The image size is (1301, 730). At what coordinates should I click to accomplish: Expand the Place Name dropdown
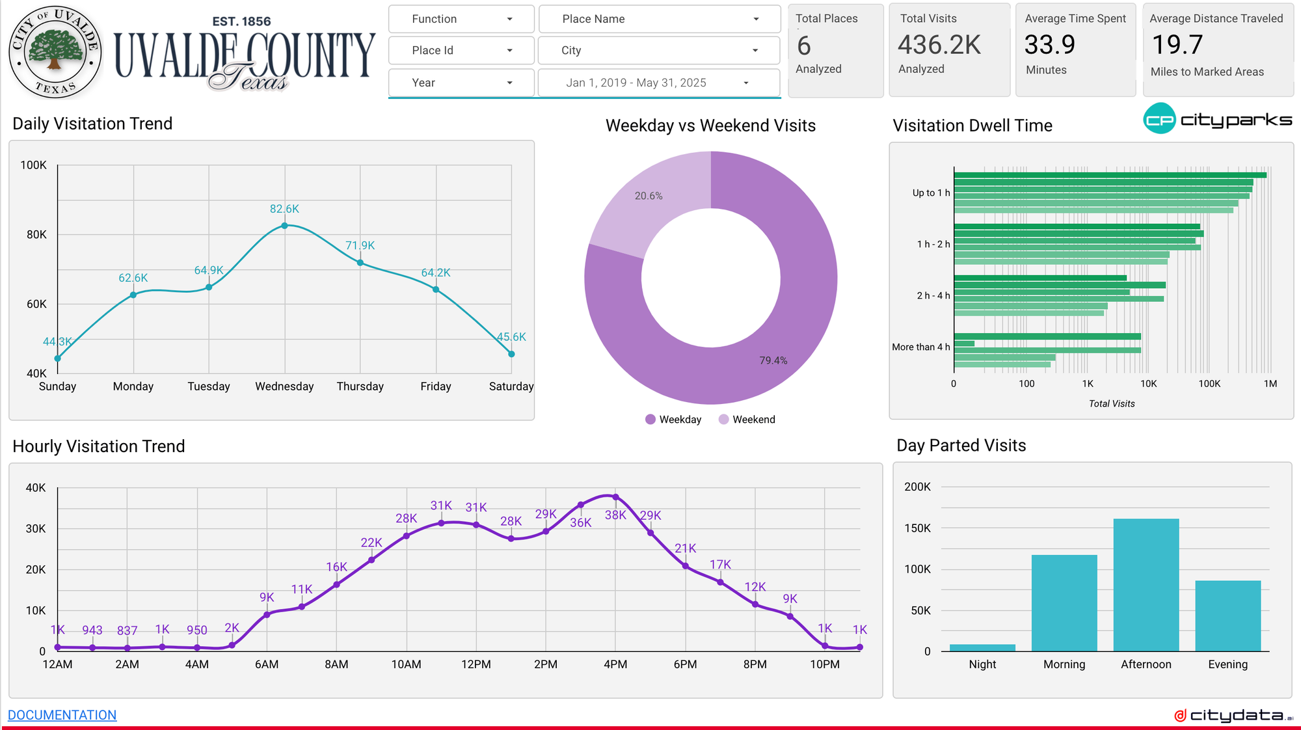(659, 19)
